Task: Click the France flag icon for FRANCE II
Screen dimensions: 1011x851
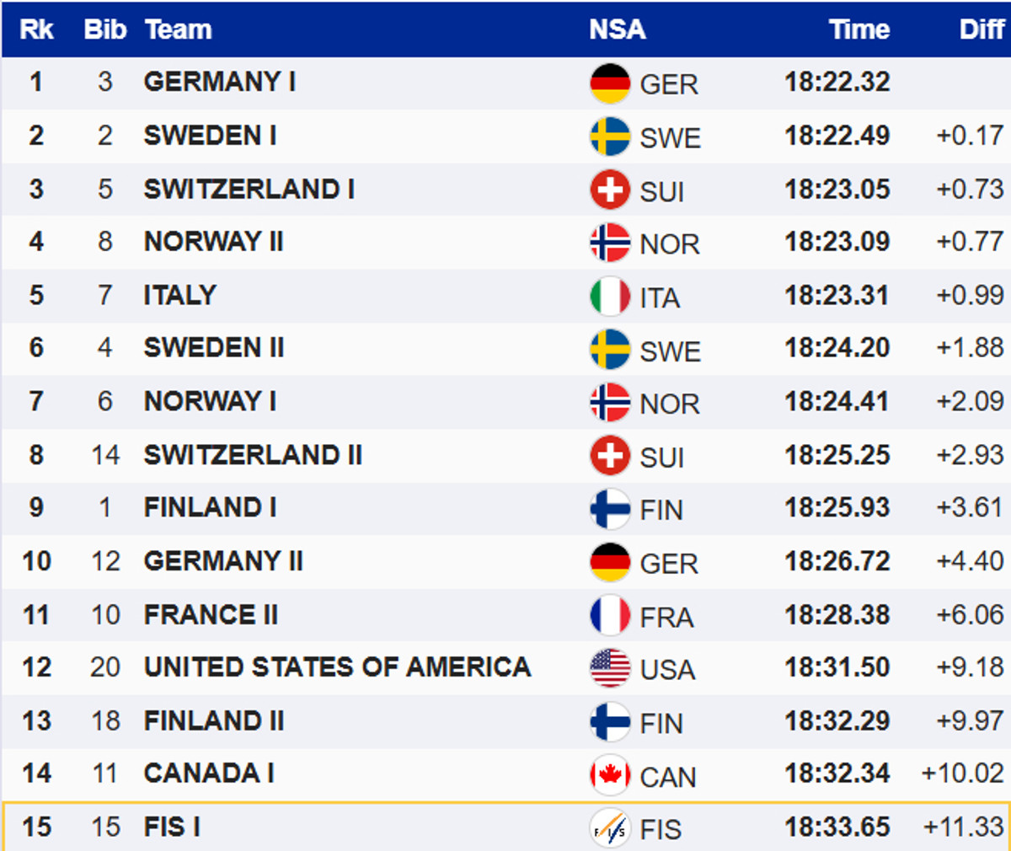Action: (610, 615)
